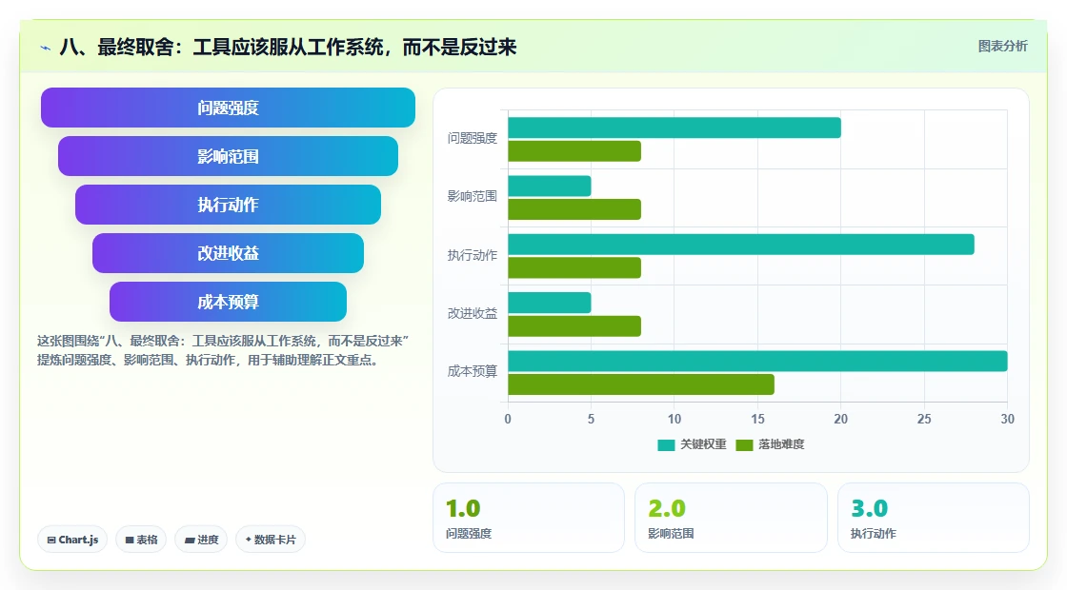Click the 成本预算 y-axis label on chart
Screen dimensions: 1067x590
coord(473,372)
